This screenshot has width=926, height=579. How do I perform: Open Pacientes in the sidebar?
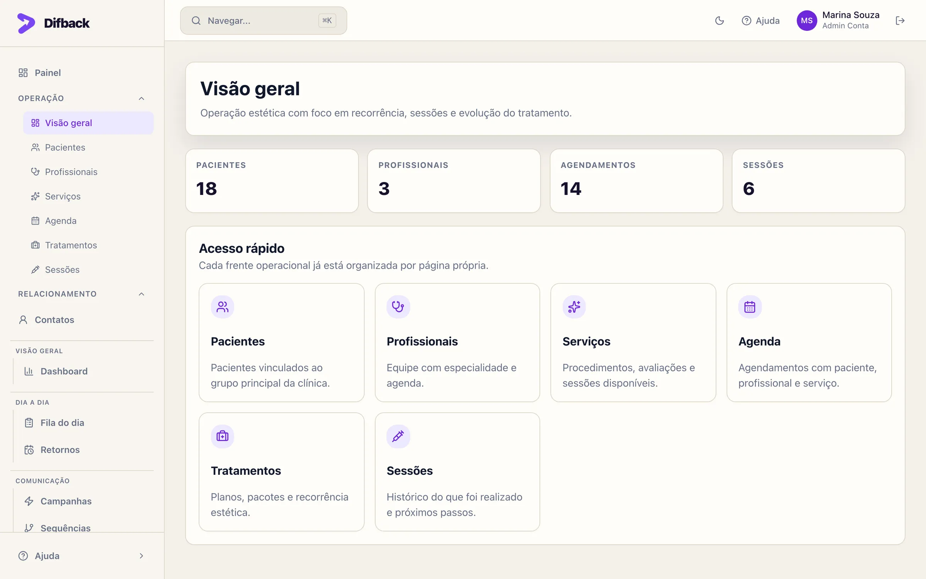88,147
